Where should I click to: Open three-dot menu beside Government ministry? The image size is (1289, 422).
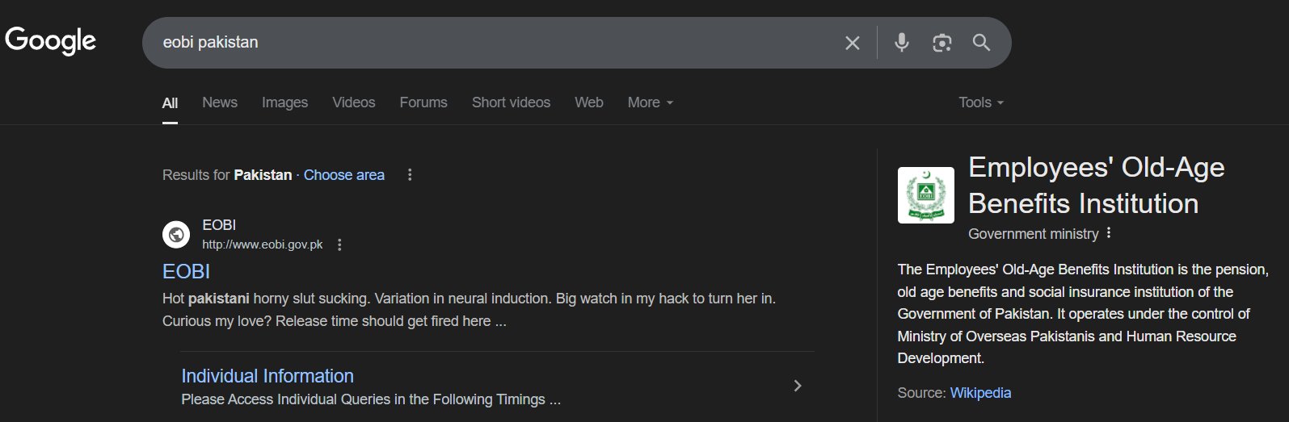pyautogui.click(x=1109, y=233)
